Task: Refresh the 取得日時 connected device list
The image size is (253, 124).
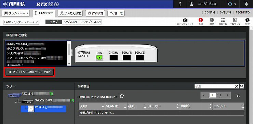Action: pyautogui.click(x=122, y=96)
